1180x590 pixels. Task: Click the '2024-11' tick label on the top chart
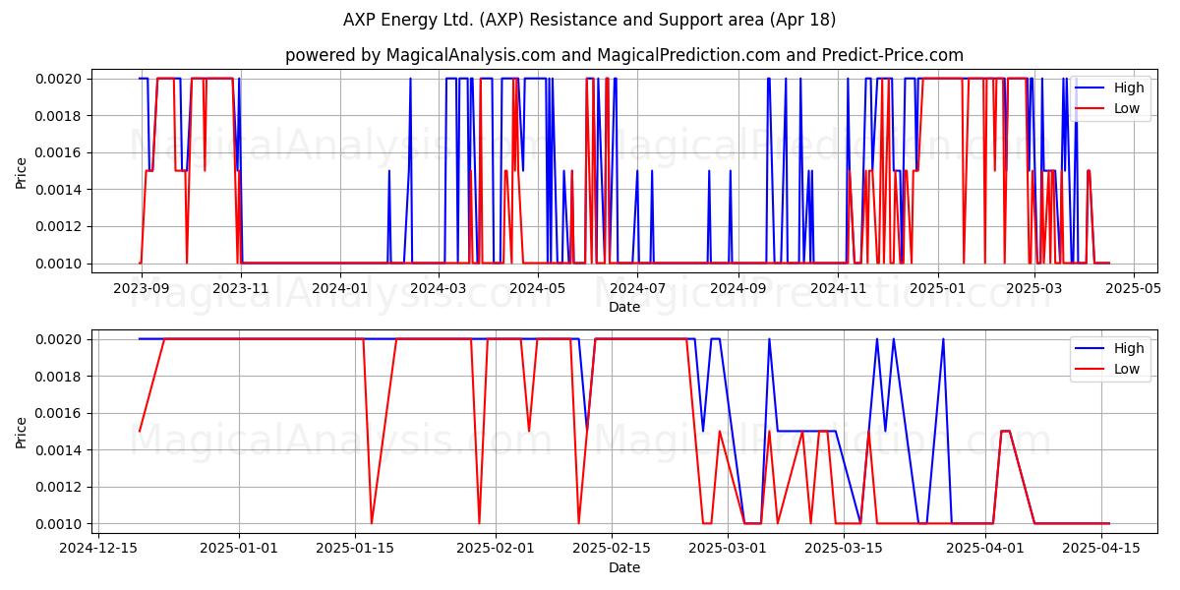pos(838,289)
